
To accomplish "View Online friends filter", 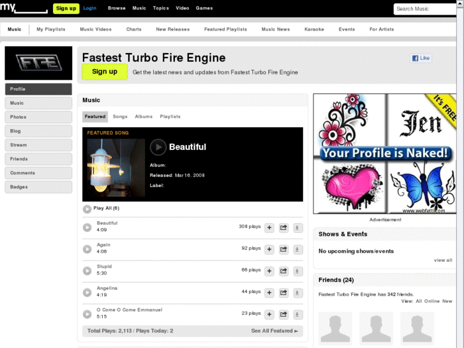I will pos(431,301).
